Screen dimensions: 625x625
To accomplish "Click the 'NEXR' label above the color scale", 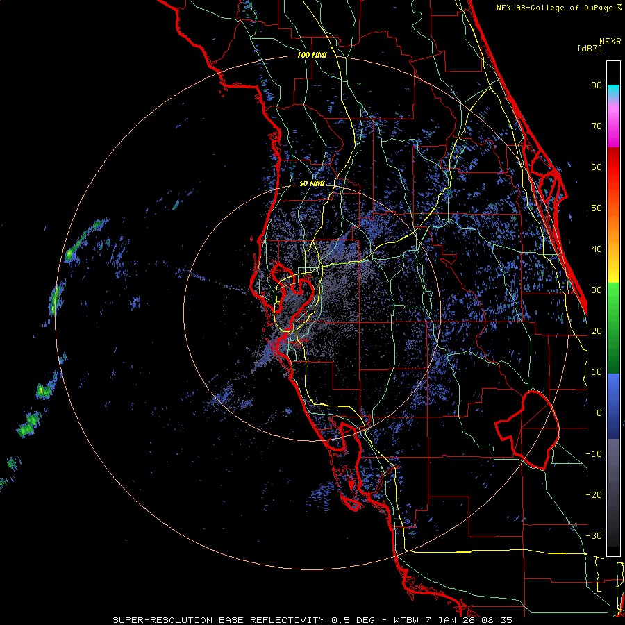I will 610,42.
